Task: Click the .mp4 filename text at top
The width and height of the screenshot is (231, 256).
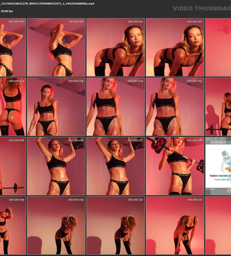Action: (47, 3)
